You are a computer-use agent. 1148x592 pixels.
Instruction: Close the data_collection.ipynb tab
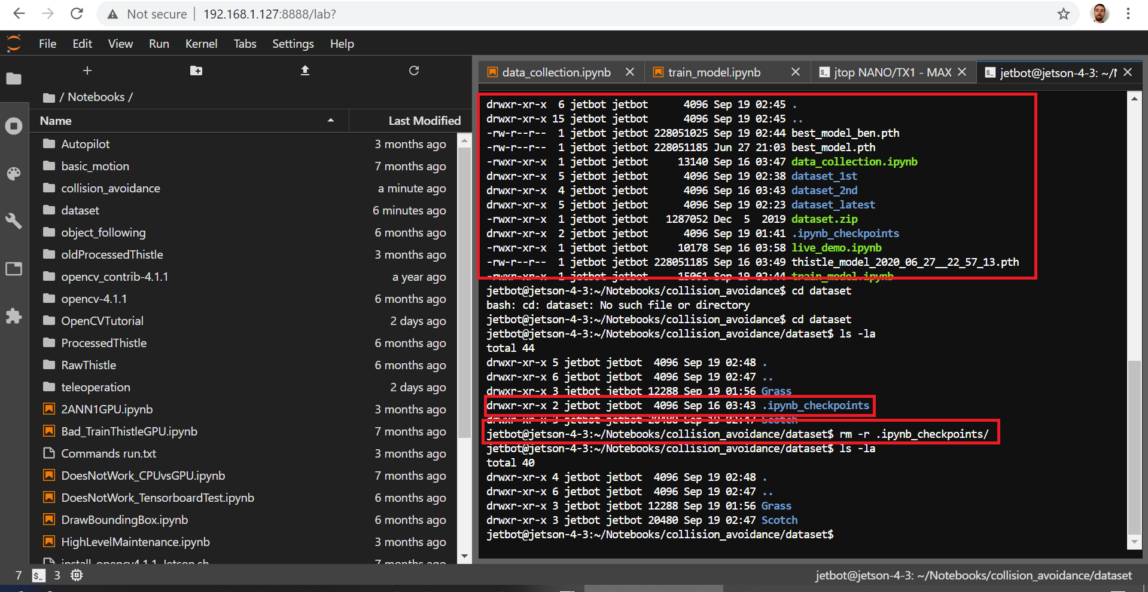pyautogui.click(x=630, y=72)
